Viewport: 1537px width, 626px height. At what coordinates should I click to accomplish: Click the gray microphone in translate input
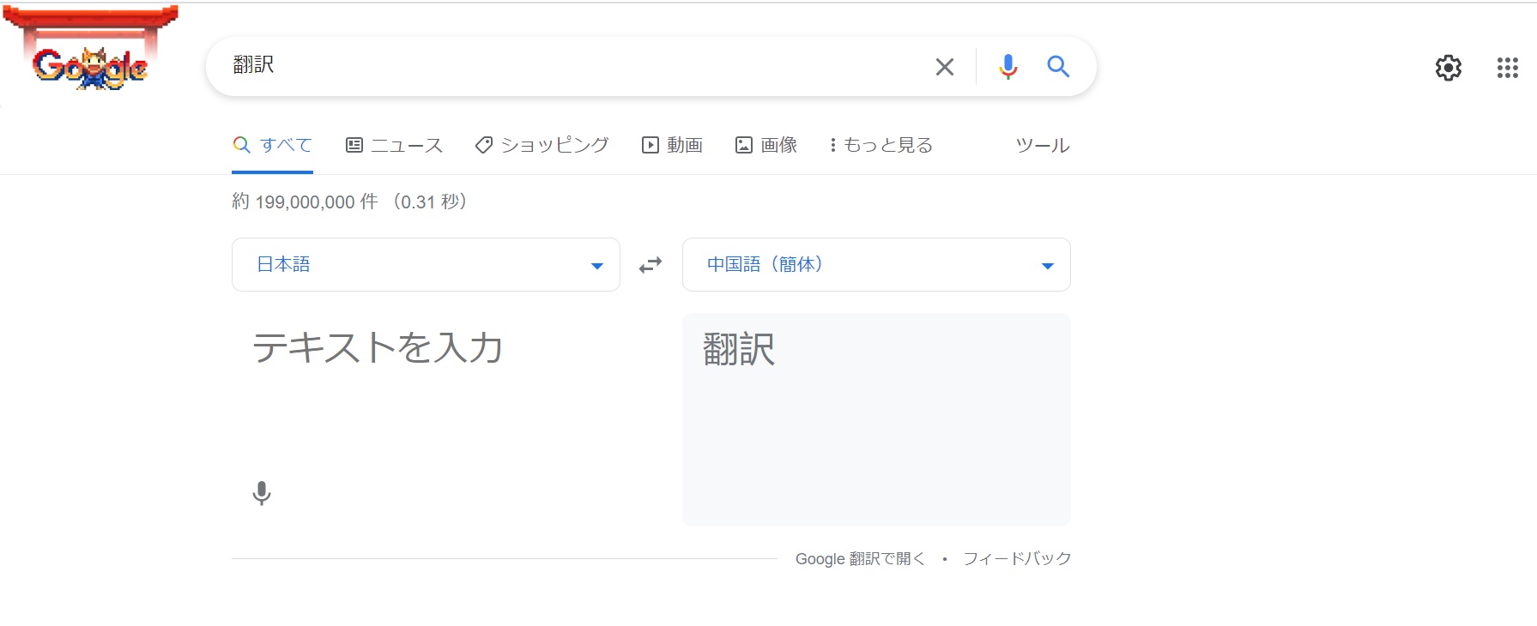(262, 493)
